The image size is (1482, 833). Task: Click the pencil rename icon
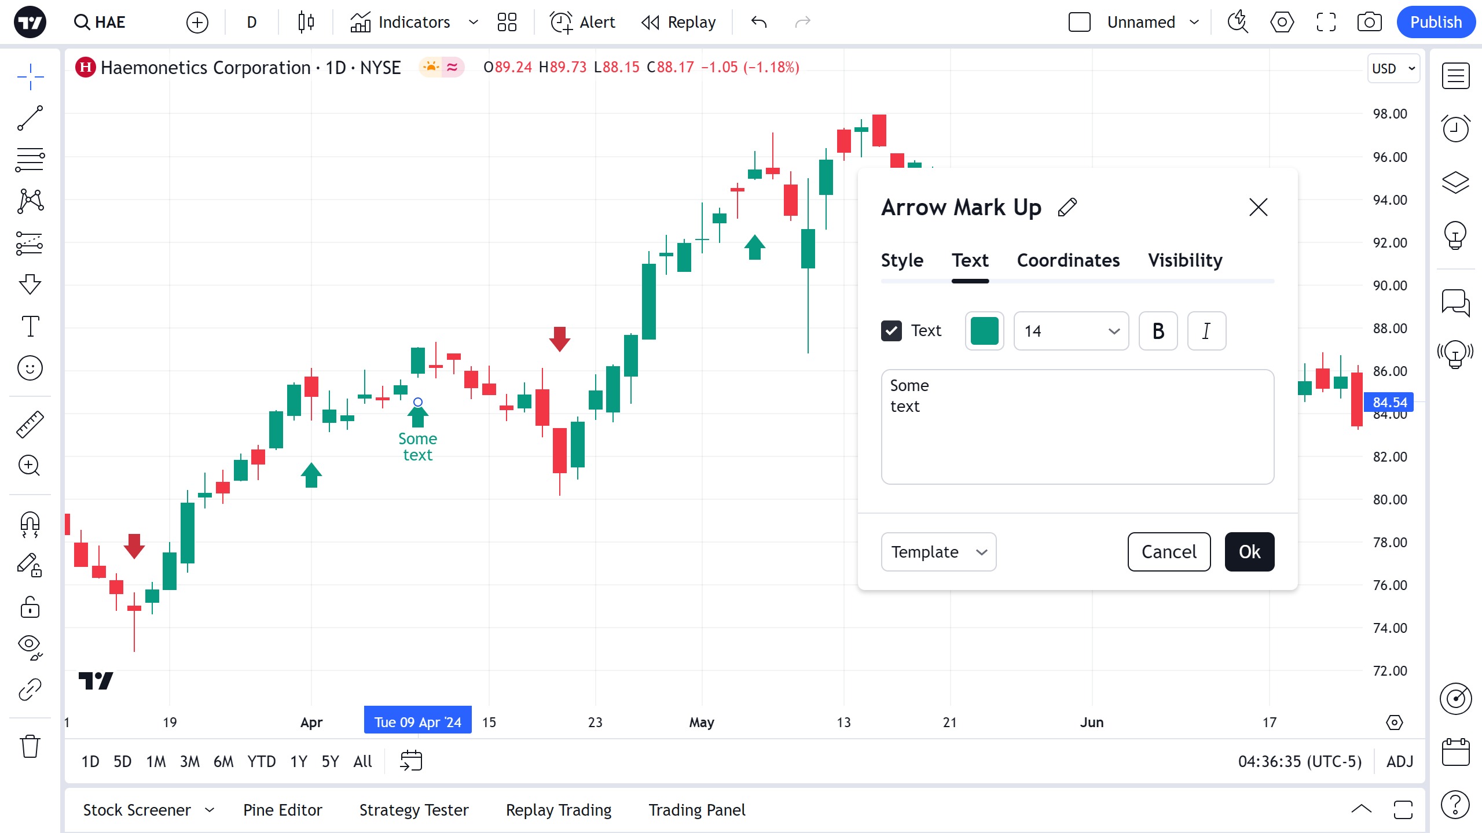coord(1067,207)
